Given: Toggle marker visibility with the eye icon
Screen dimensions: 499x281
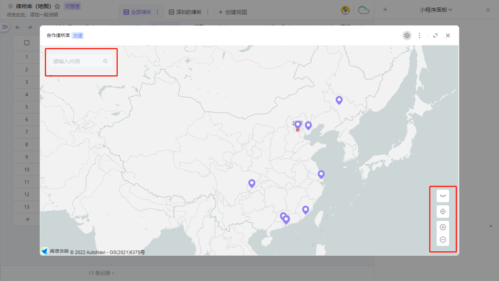Looking at the screenshot, I should pyautogui.click(x=442, y=196).
